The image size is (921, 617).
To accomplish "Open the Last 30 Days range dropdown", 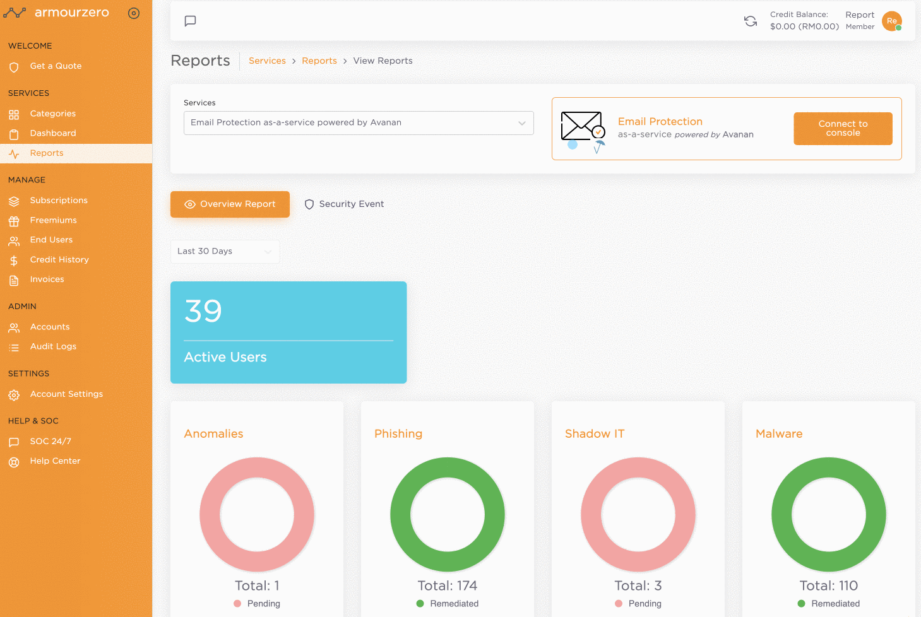I will [225, 251].
